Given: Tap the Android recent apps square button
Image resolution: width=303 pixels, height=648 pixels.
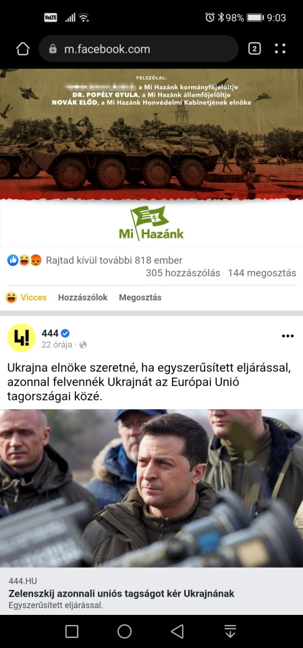Looking at the screenshot, I should coord(72,631).
